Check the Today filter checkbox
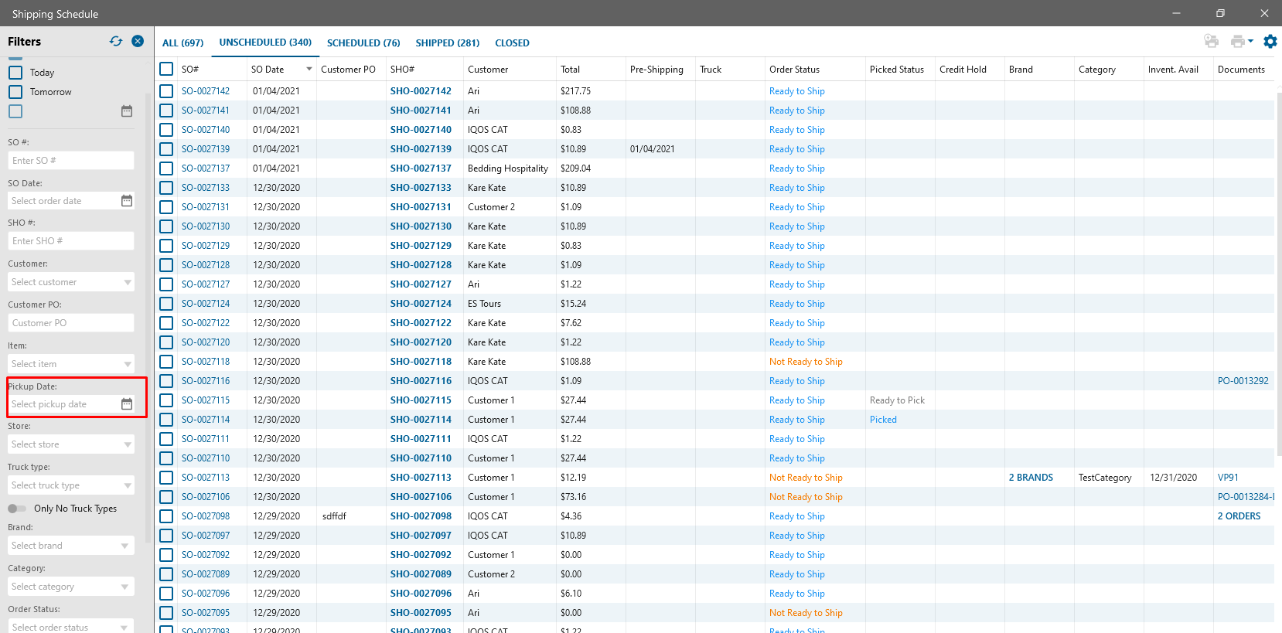 coord(15,73)
